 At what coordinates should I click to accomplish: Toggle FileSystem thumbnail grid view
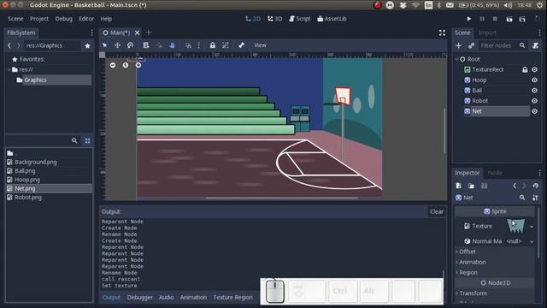pyautogui.click(x=87, y=140)
